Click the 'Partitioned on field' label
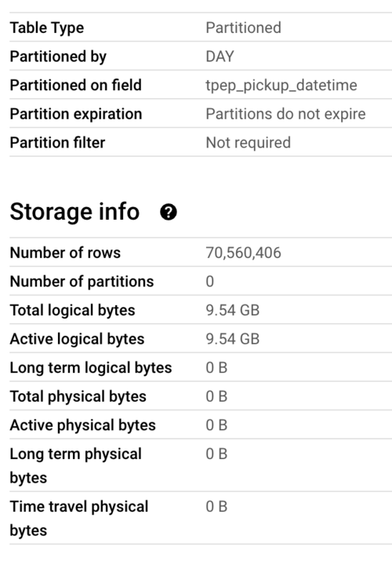Viewport: 392px width, 565px height. 76,86
